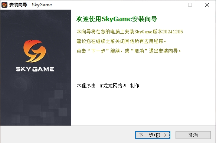216x143 pixels.
Task: Close the installer with the X button
Action: coord(207,5)
